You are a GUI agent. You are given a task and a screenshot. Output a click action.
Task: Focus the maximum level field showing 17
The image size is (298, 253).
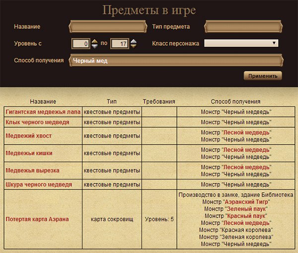[x=120, y=44]
